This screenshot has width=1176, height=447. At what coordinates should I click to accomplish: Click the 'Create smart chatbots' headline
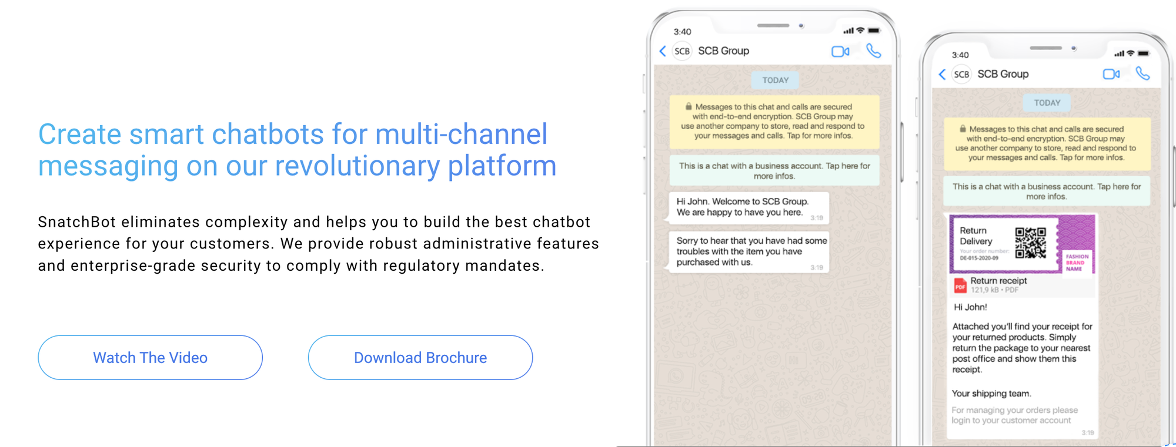[x=297, y=150]
